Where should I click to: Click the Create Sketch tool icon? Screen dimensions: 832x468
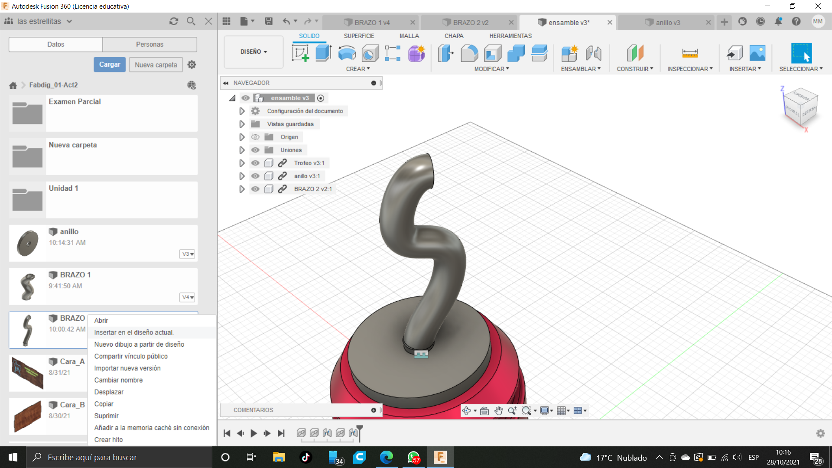[x=300, y=53]
